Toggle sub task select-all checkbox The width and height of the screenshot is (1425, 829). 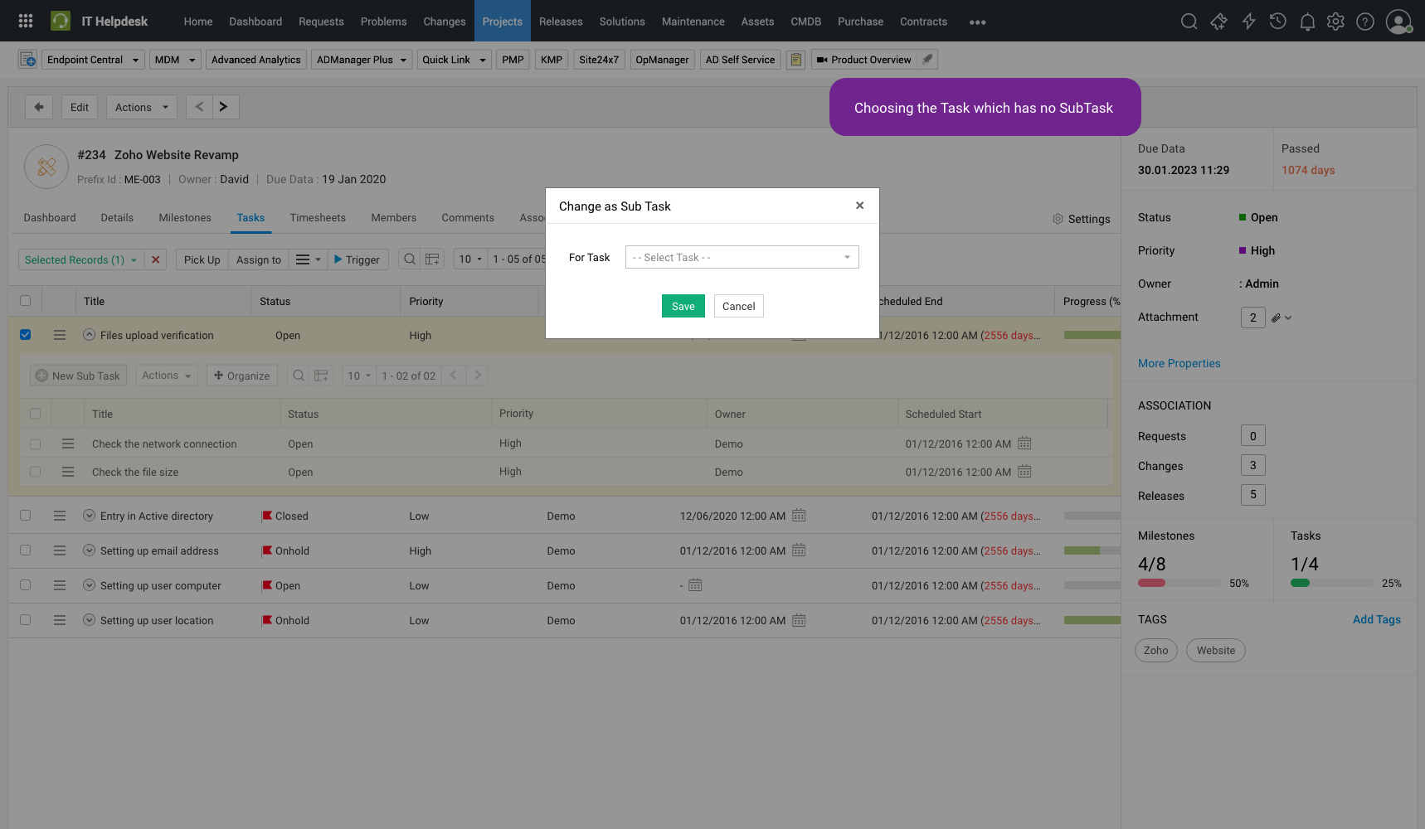pos(35,414)
